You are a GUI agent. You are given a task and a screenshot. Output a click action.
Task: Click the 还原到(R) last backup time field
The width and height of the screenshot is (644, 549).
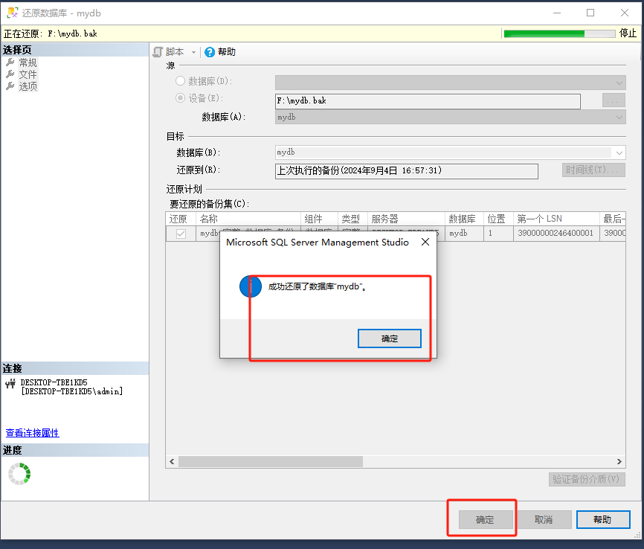tap(406, 171)
